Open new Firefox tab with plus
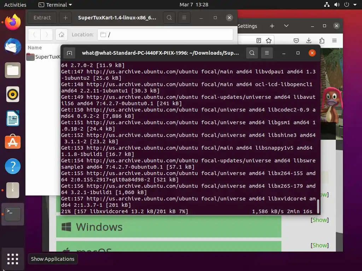The width and height of the screenshot is (362, 271). pos(272,26)
